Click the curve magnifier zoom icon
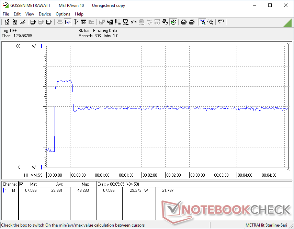Image resolution: width=294 pixels, height=229 pixels. point(211,22)
